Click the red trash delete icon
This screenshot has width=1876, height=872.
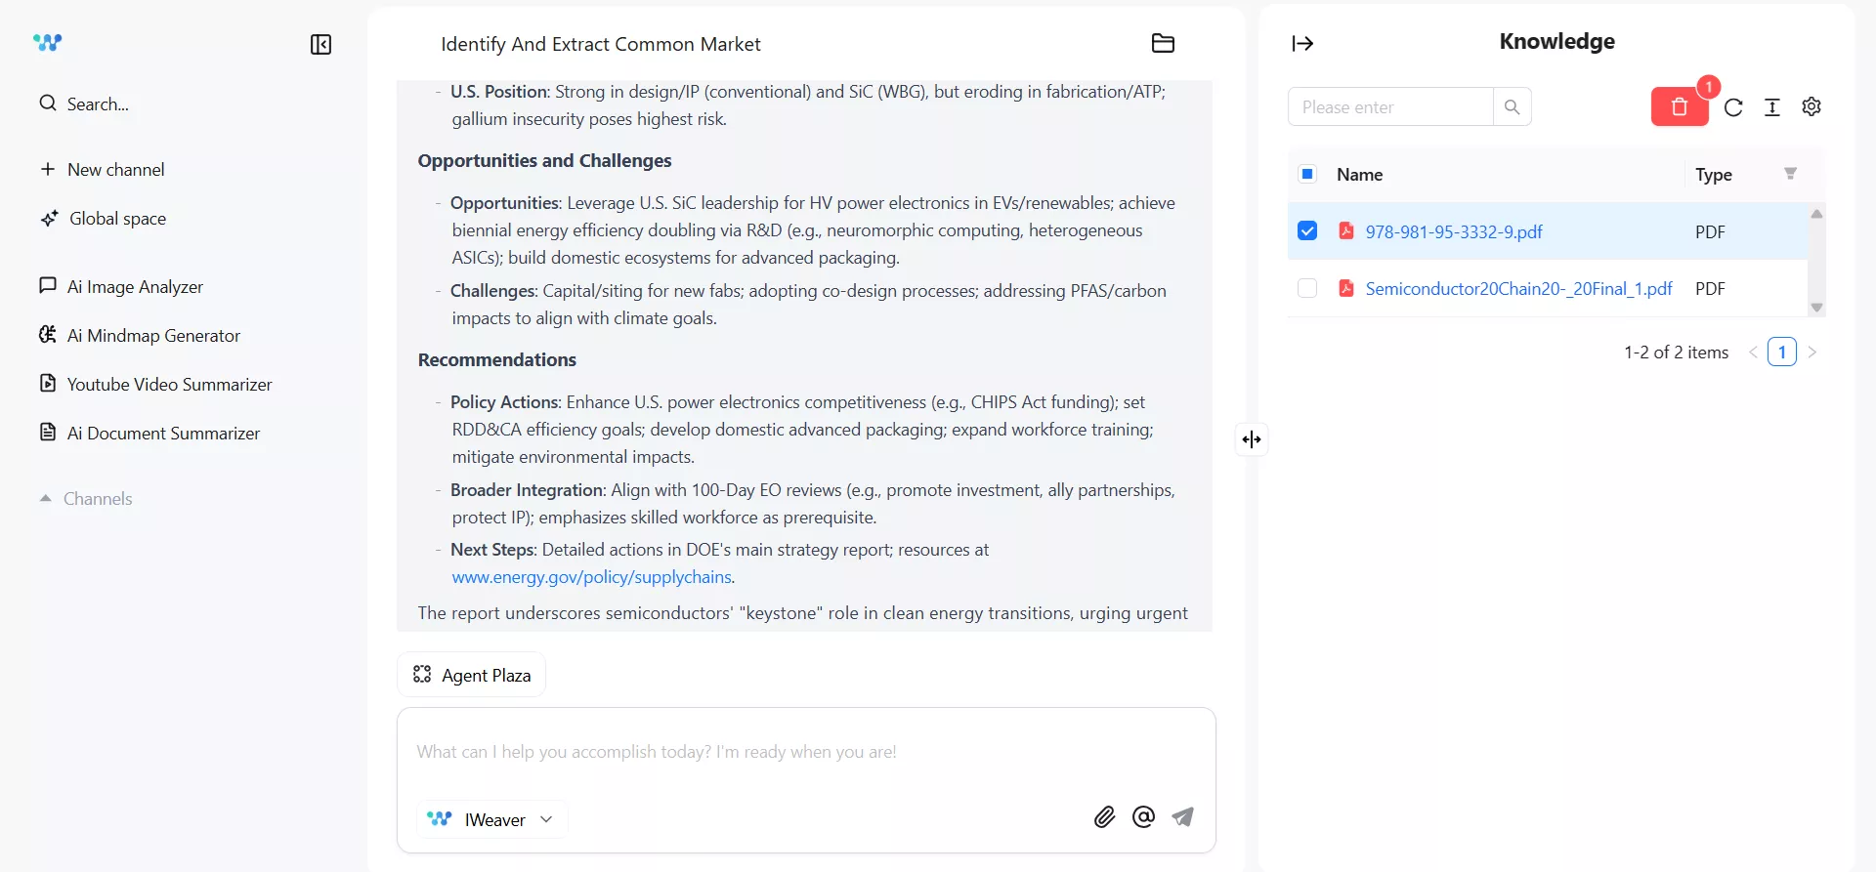tap(1679, 107)
